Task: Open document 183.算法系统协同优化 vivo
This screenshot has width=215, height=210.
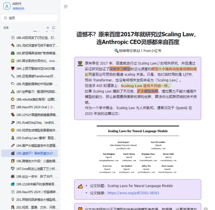Action: click(x=29, y=61)
